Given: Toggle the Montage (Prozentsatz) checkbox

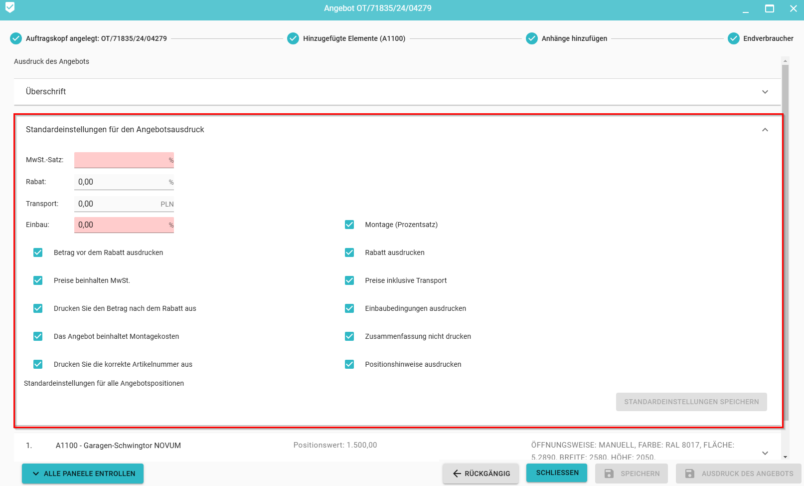Looking at the screenshot, I should coord(349,225).
